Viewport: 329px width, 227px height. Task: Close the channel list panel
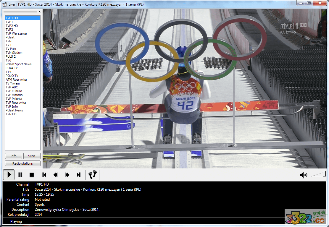(x=40, y=12)
